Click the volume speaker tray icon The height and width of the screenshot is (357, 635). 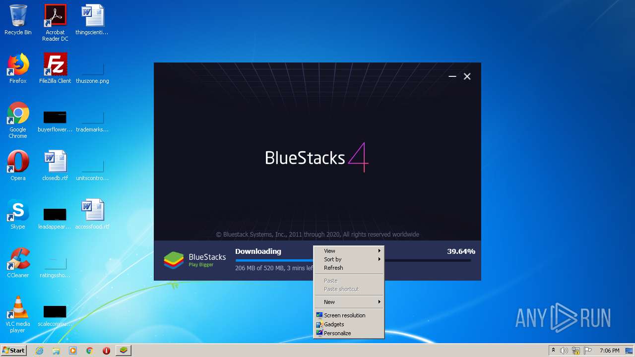[x=564, y=351]
